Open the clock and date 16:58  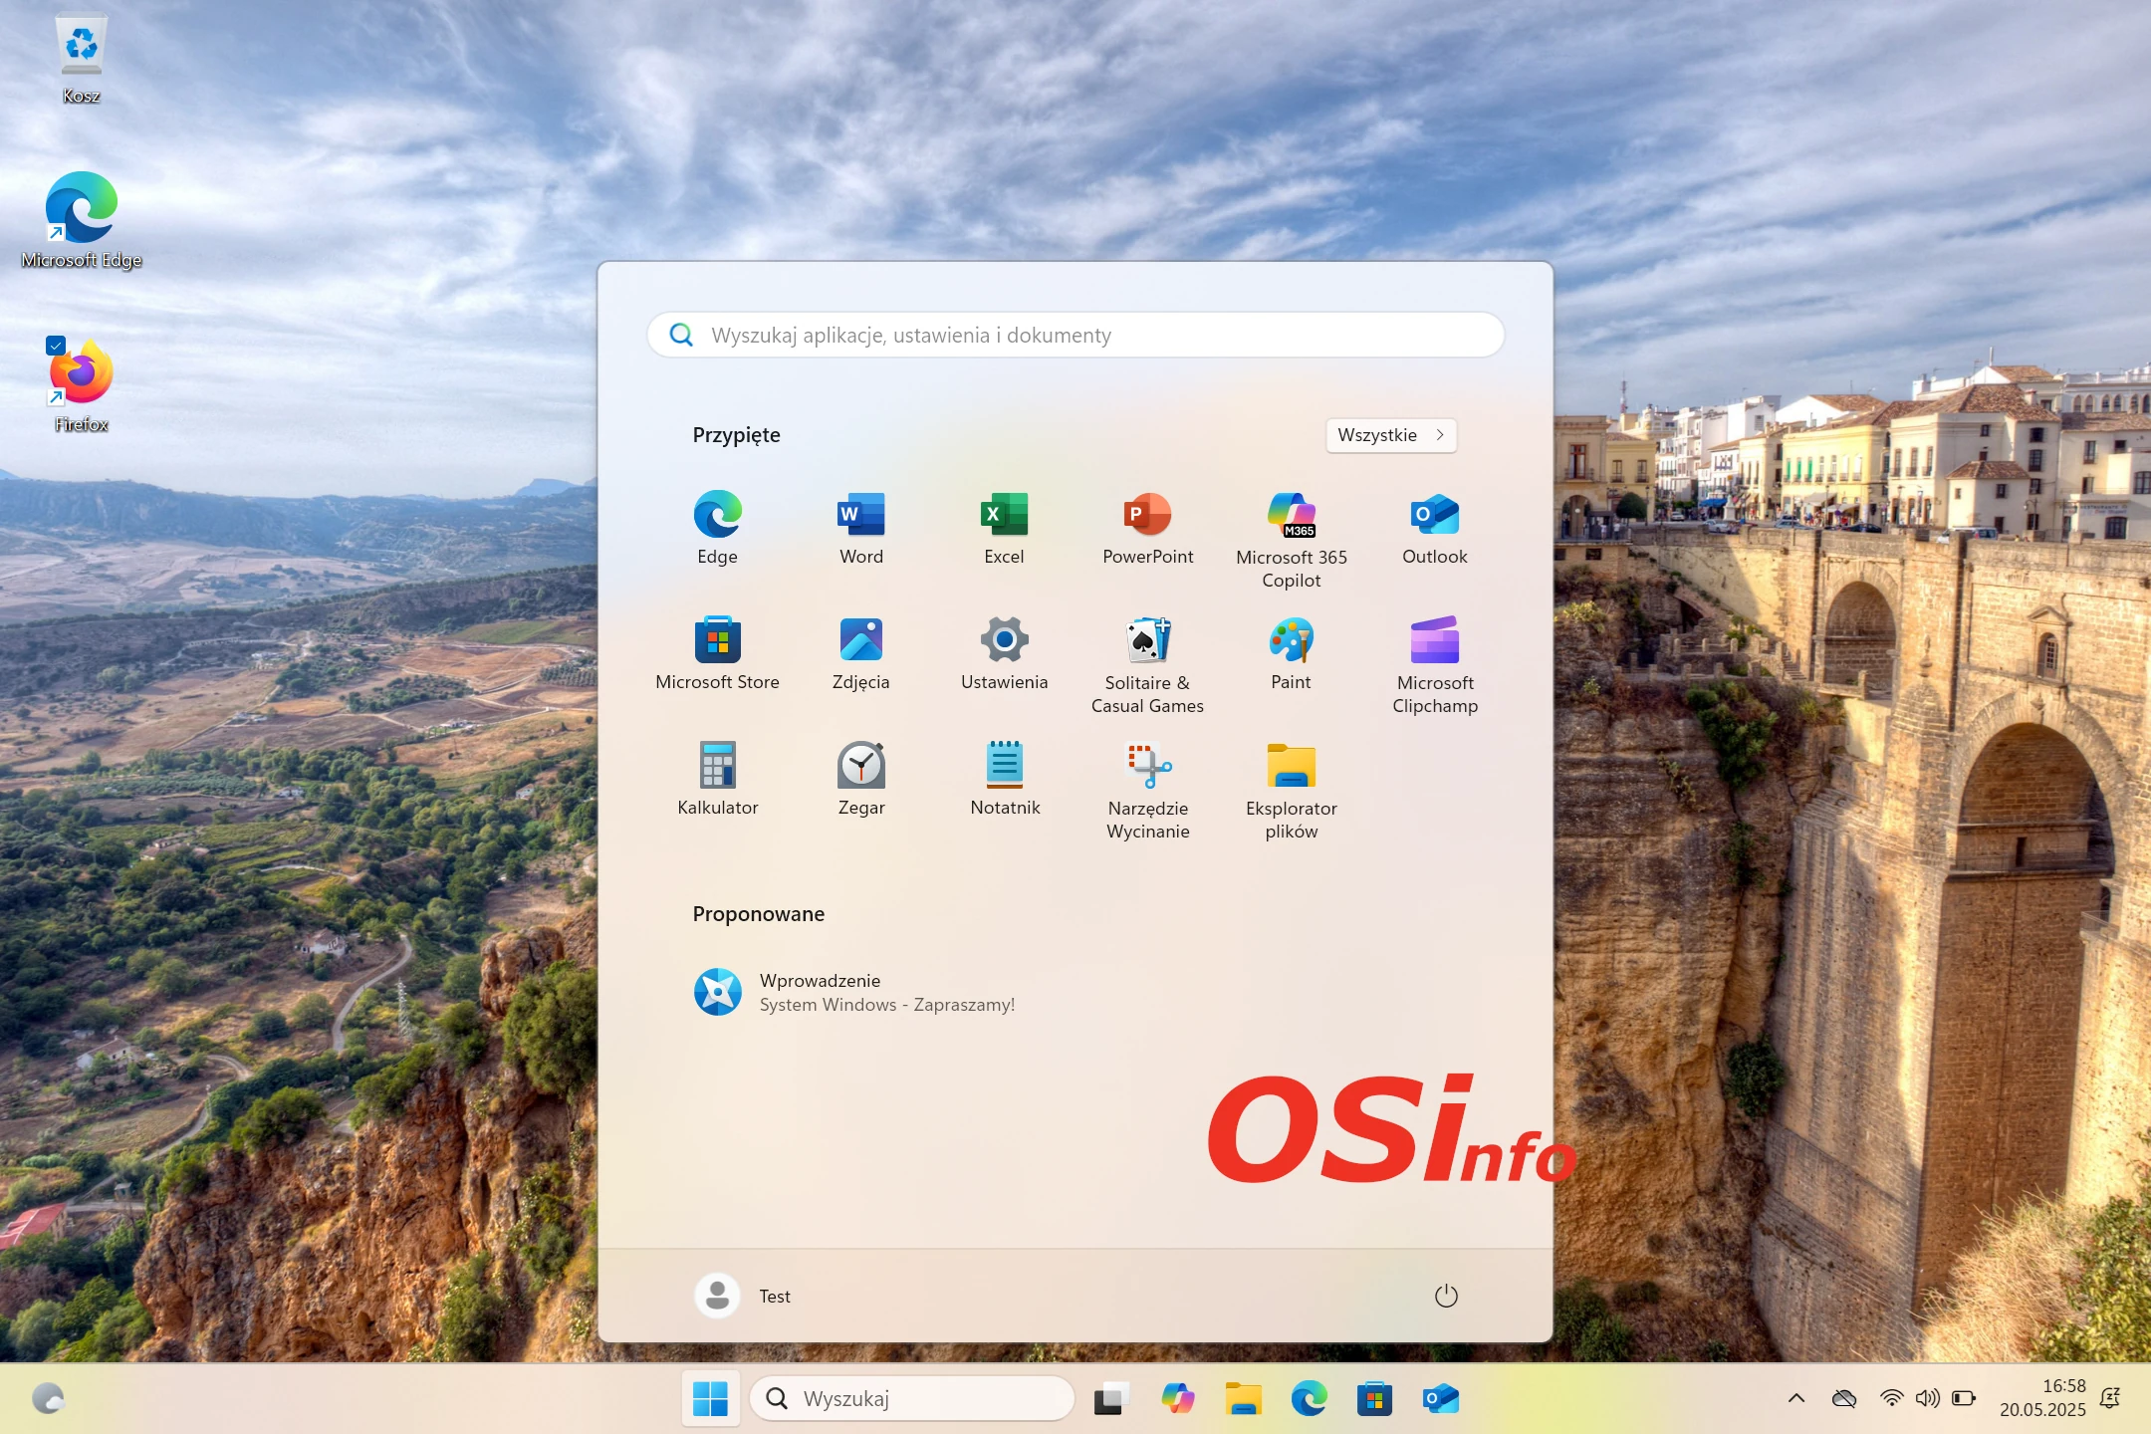point(2042,1398)
